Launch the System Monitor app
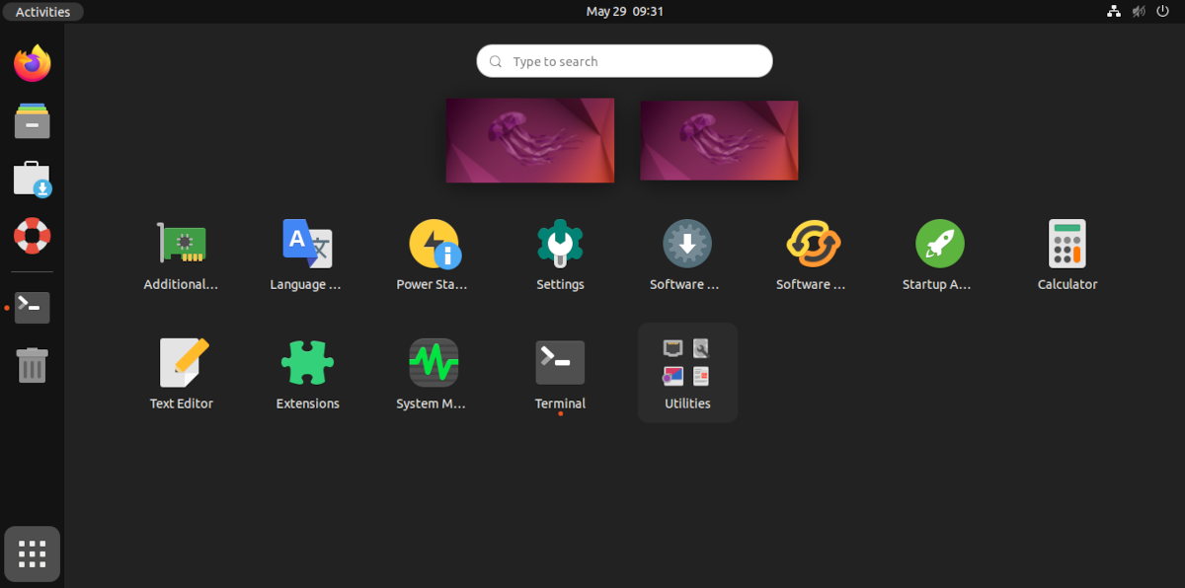1185x588 pixels. click(434, 362)
